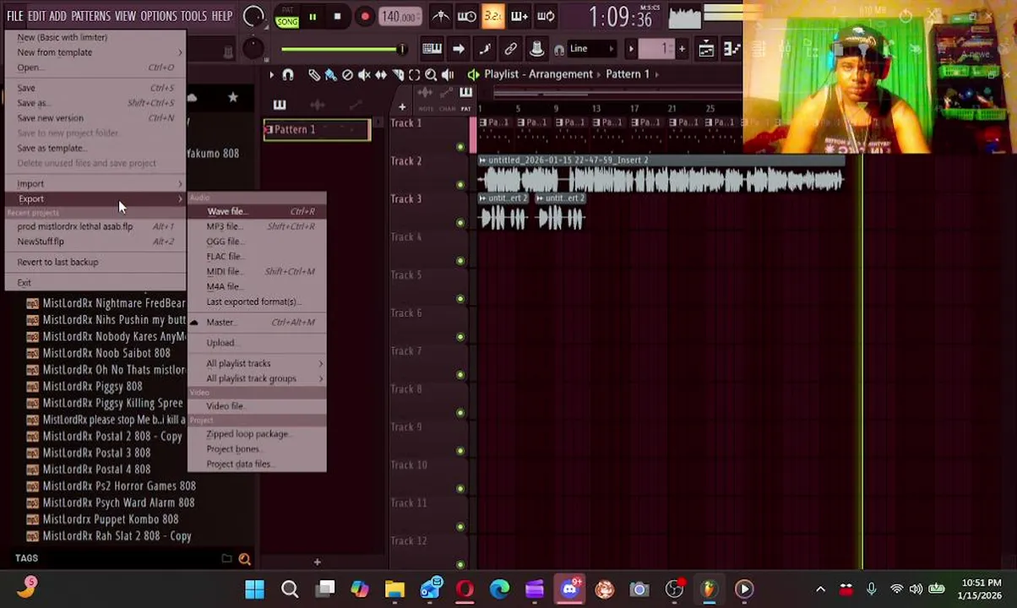This screenshot has width=1017, height=608.
Task: Expand New from template submenu
Action: tap(96, 52)
